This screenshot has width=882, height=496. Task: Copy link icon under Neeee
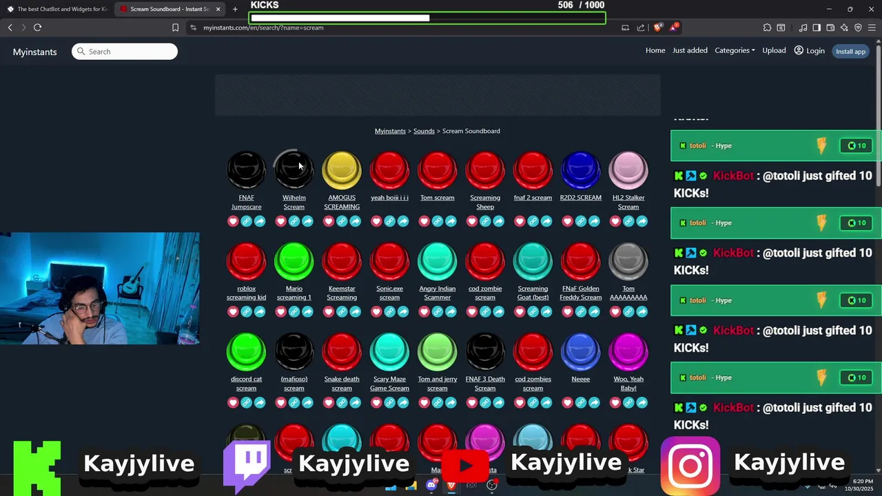pos(580,402)
